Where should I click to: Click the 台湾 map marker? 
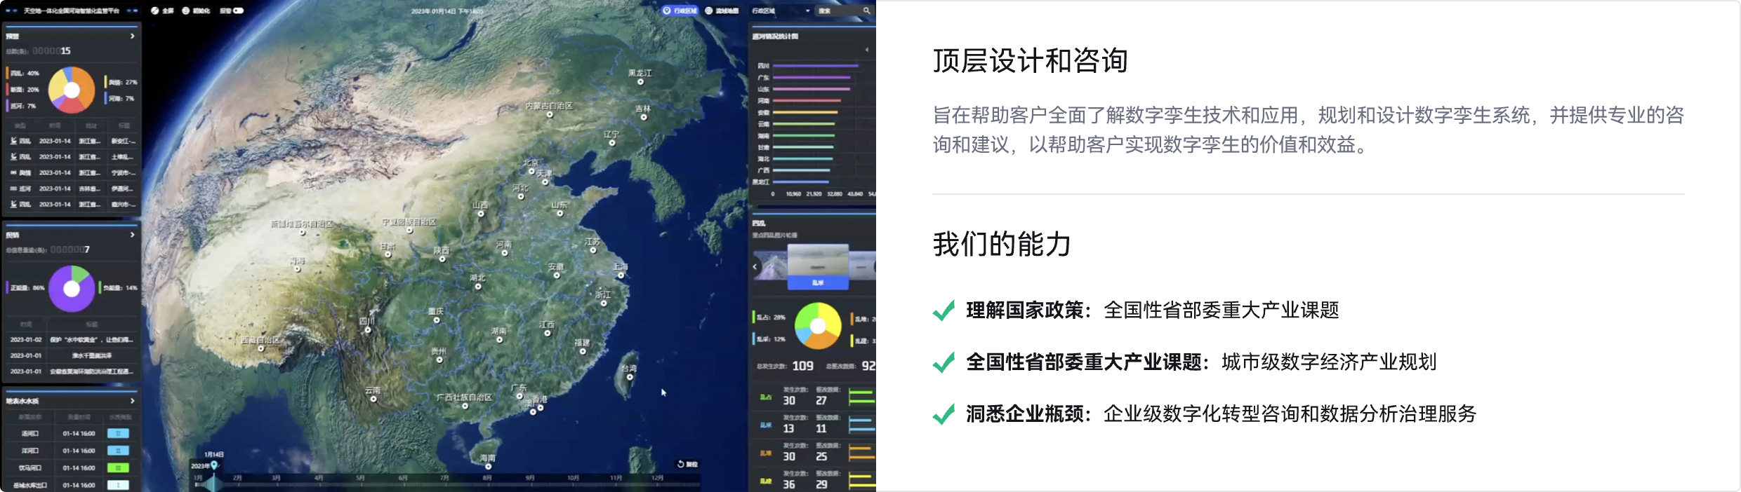(x=630, y=377)
